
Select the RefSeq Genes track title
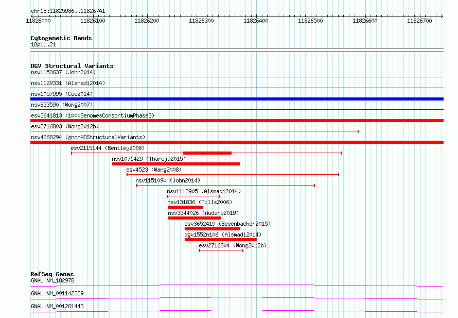52,274
